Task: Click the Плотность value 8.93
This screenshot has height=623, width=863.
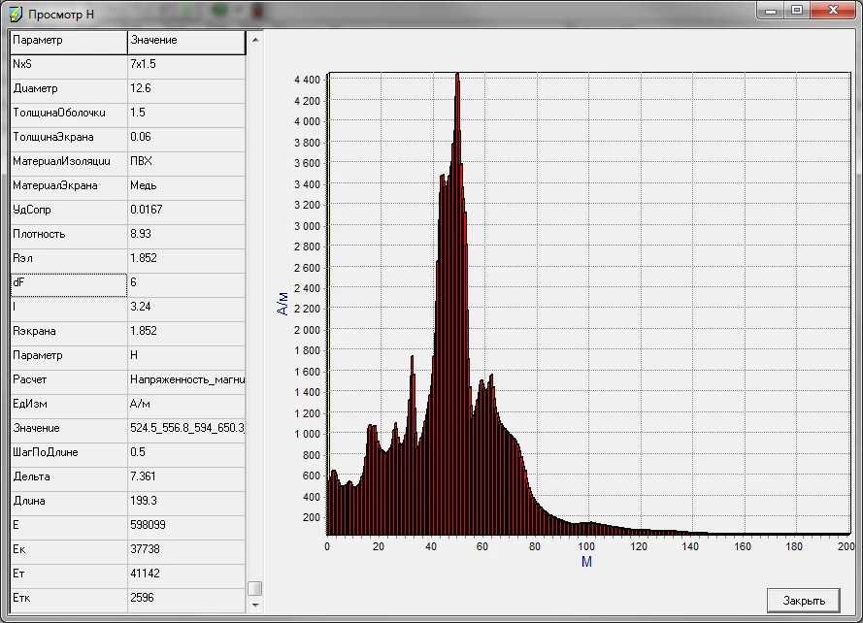Action: (x=186, y=234)
